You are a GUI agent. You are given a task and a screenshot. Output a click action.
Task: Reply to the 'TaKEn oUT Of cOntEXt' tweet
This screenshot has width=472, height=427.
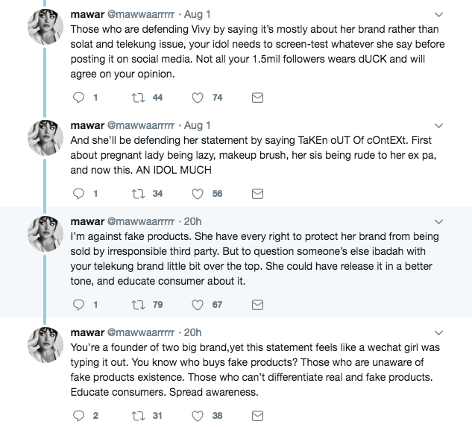(x=81, y=194)
